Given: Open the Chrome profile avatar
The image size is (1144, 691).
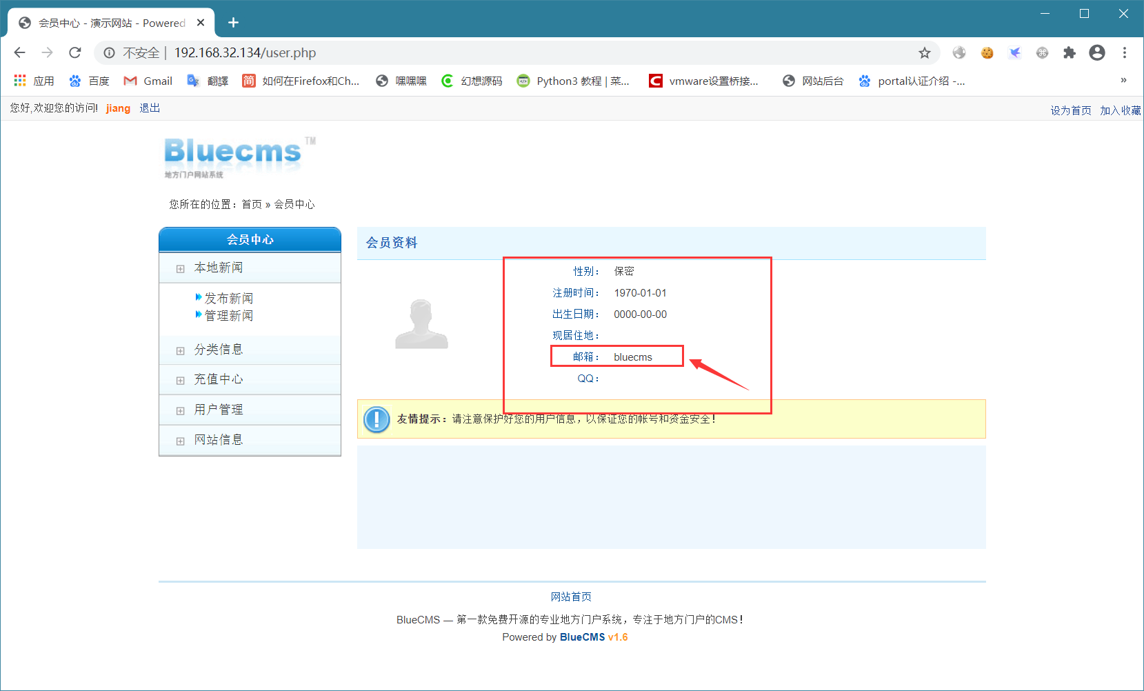Looking at the screenshot, I should 1097,52.
